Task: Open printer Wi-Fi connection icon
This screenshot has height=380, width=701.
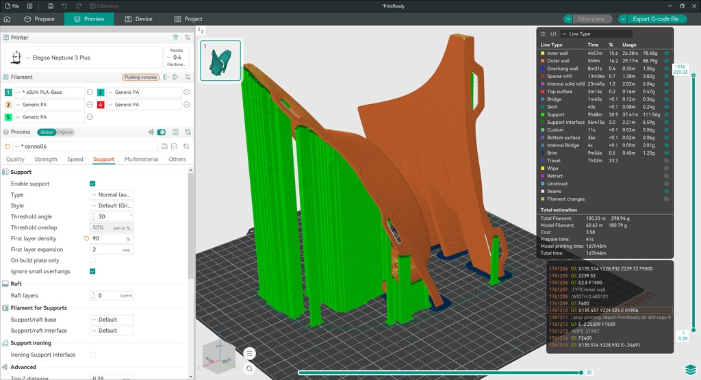Action: point(176,38)
